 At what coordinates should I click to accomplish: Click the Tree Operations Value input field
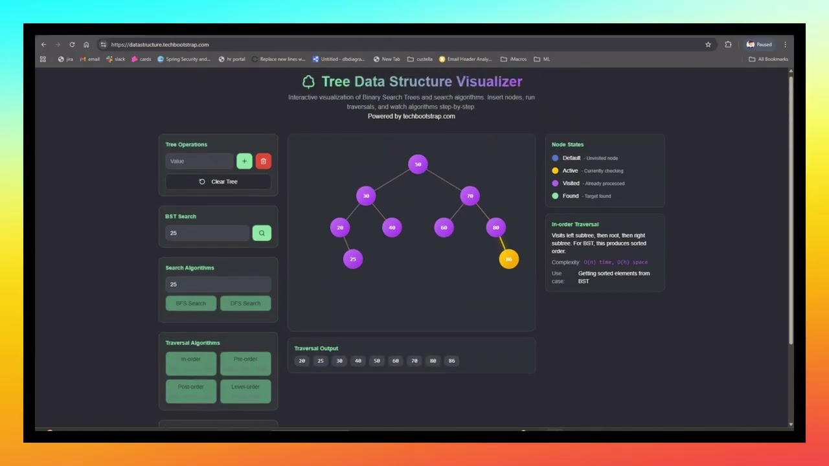(199, 161)
